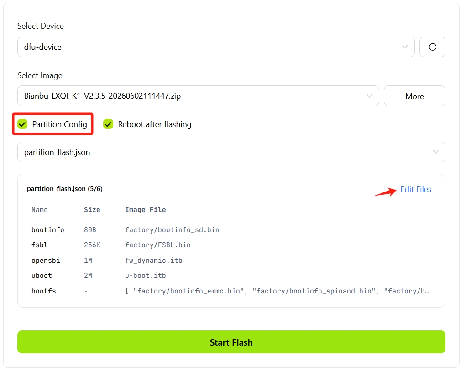Viewport: 466px width, 373px height.
Task: Select the bootinfo partition row name
Action: pos(48,230)
